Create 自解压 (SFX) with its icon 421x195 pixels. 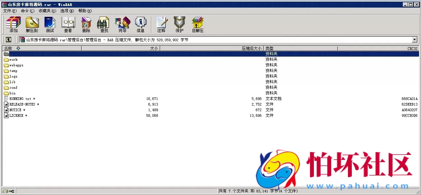coord(197,24)
